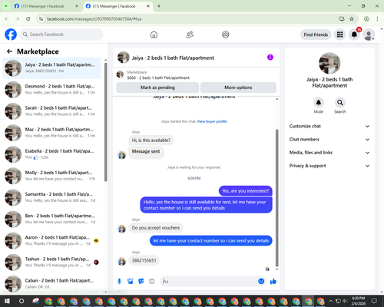Click the Find friends button

[316, 35]
